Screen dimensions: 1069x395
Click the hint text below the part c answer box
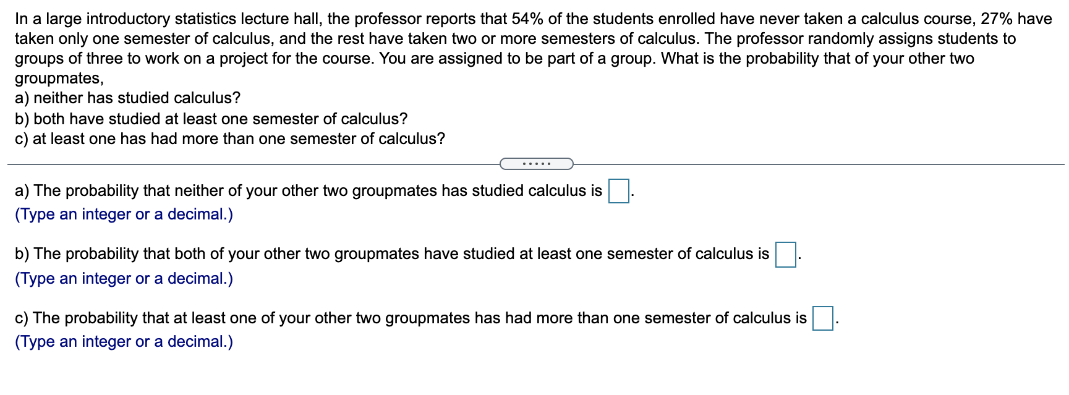[x=123, y=341]
